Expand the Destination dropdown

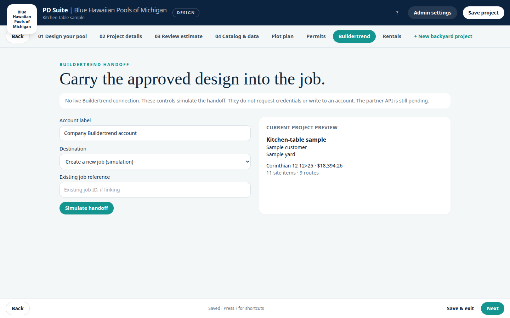[155, 161]
